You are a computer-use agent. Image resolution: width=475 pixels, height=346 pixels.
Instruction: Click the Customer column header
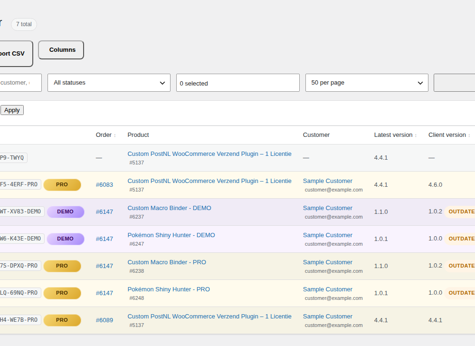(x=316, y=135)
